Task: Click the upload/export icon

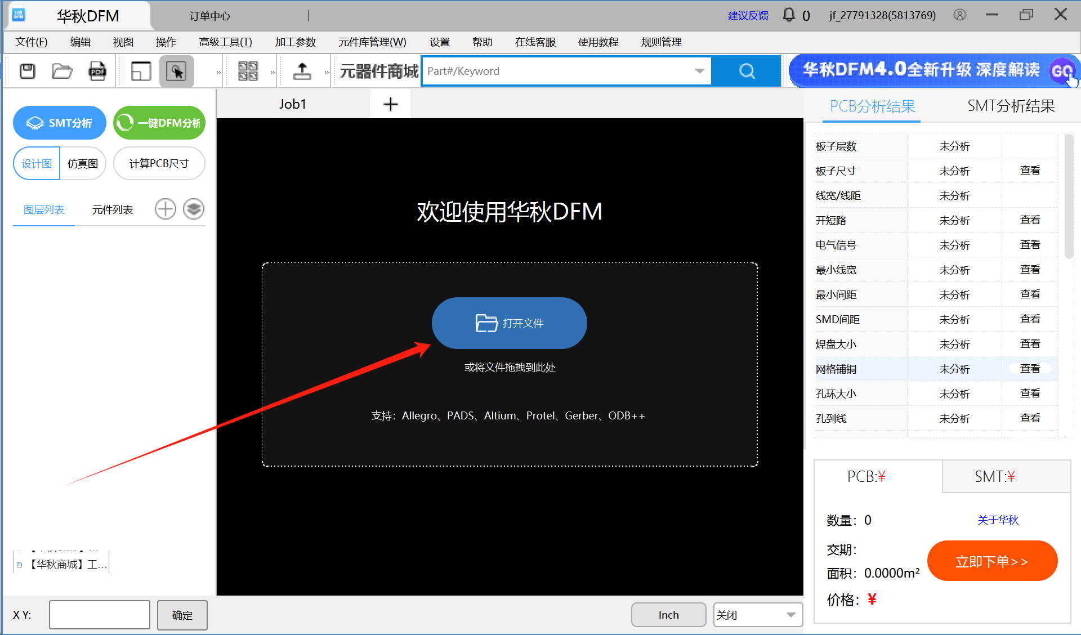Action: (x=302, y=70)
